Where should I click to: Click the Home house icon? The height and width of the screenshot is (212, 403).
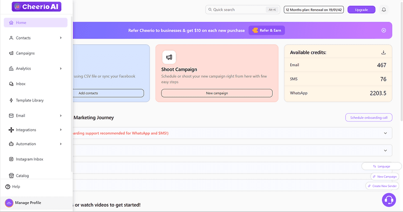click(x=11, y=23)
